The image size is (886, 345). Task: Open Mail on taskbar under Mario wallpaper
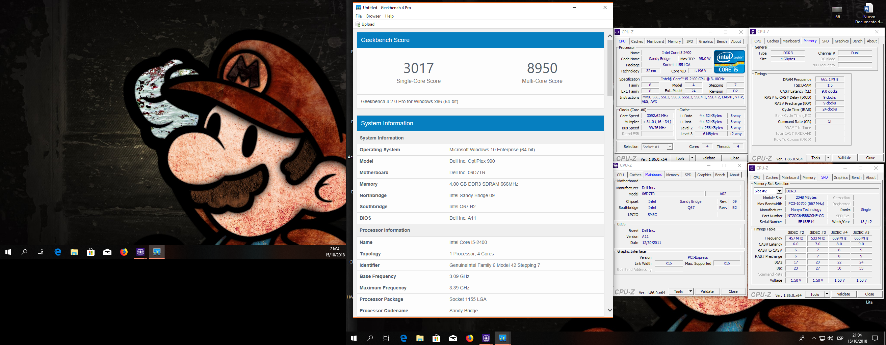coord(107,252)
